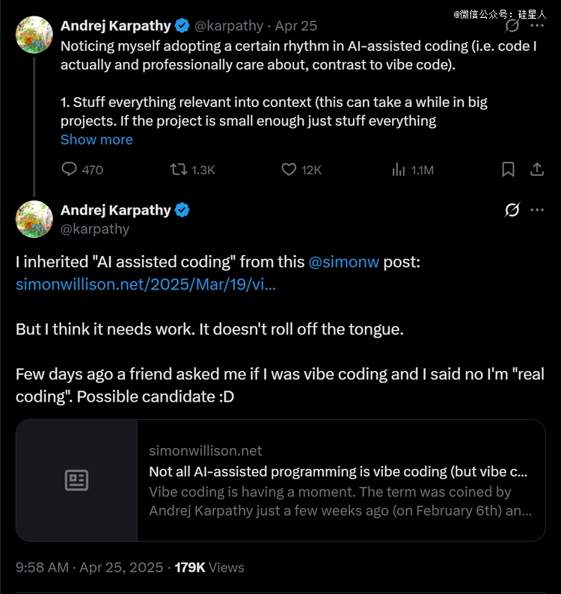Expand tweet text with Show more

click(x=96, y=139)
